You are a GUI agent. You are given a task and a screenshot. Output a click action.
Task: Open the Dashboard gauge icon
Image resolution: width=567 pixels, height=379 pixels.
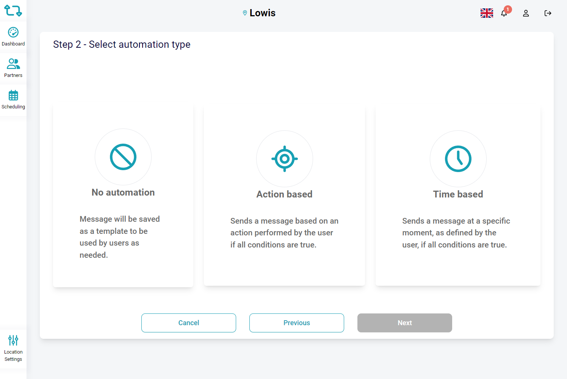(13, 33)
